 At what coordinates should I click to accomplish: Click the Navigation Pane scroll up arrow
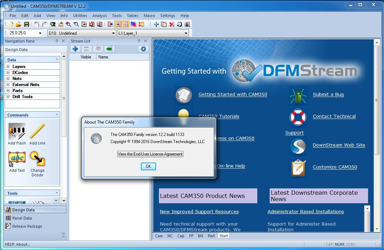tap(64, 56)
